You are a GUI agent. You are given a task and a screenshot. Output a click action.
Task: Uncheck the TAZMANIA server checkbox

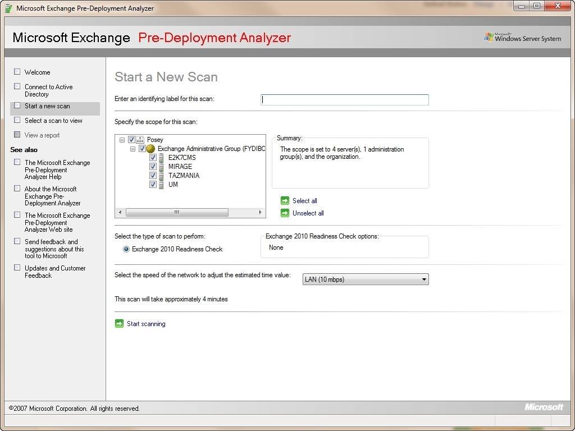(153, 176)
